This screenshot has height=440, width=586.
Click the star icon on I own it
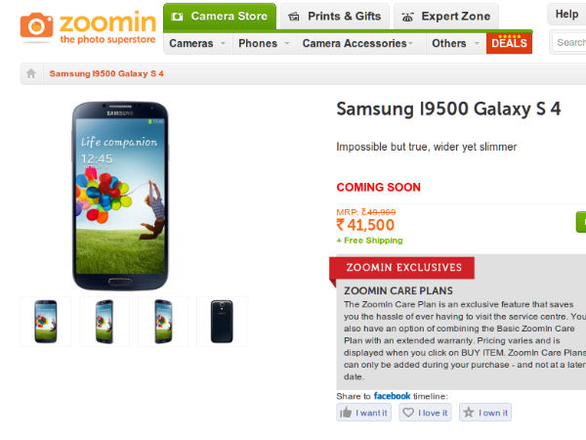point(469,414)
